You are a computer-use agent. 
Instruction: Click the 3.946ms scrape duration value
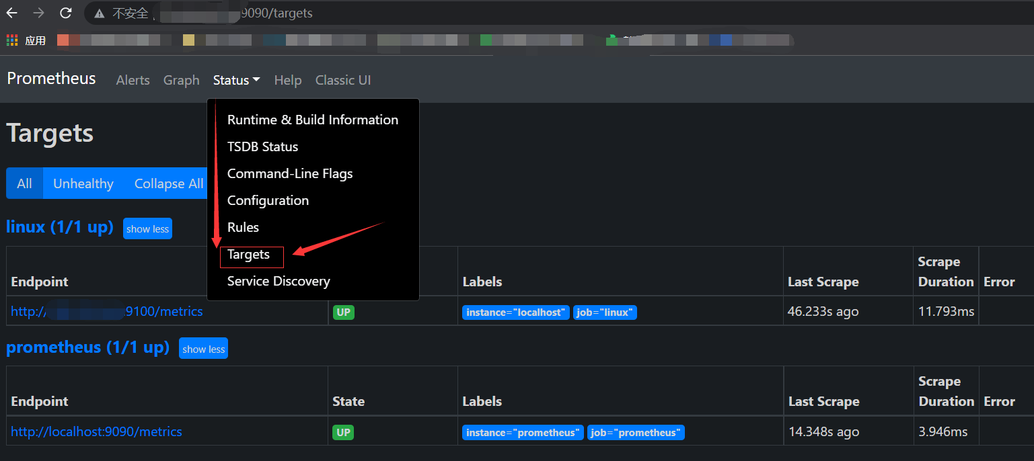click(x=943, y=431)
